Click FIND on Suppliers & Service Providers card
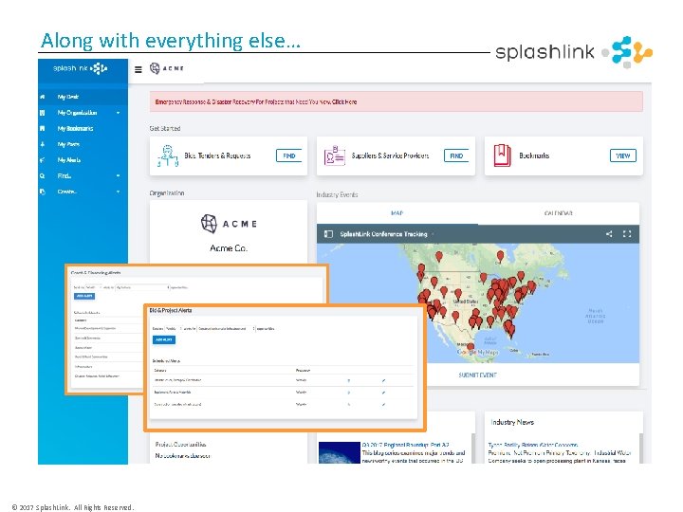Image resolution: width=683 pixels, height=512 pixels. pyautogui.click(x=456, y=155)
